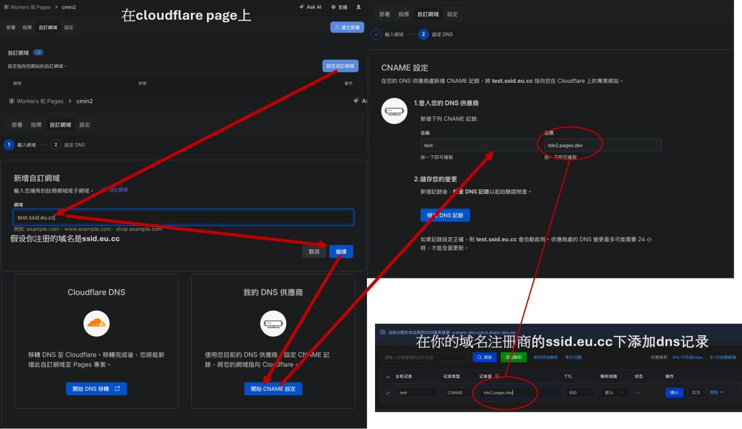Click the server icon beside 登入您的 DNS 供應商
The width and height of the screenshot is (742, 429).
tap(394, 111)
